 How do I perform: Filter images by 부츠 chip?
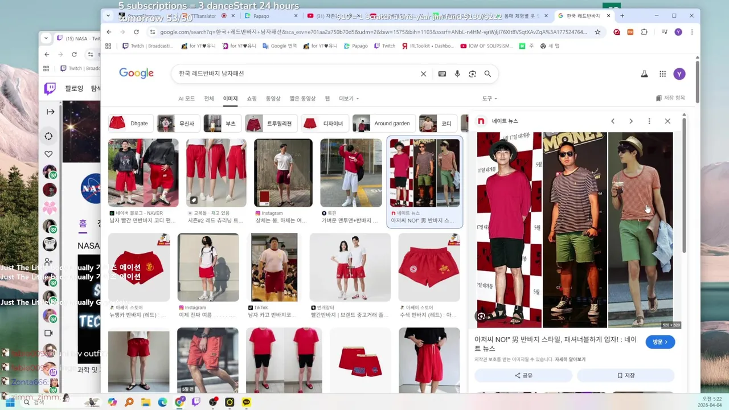click(223, 124)
